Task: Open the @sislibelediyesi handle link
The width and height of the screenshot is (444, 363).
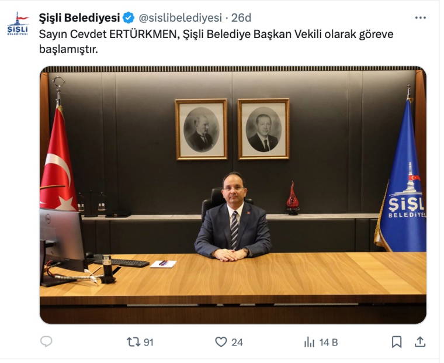Action: [x=181, y=18]
